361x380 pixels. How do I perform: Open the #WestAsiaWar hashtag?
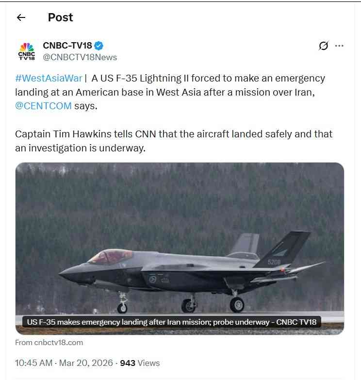49,78
